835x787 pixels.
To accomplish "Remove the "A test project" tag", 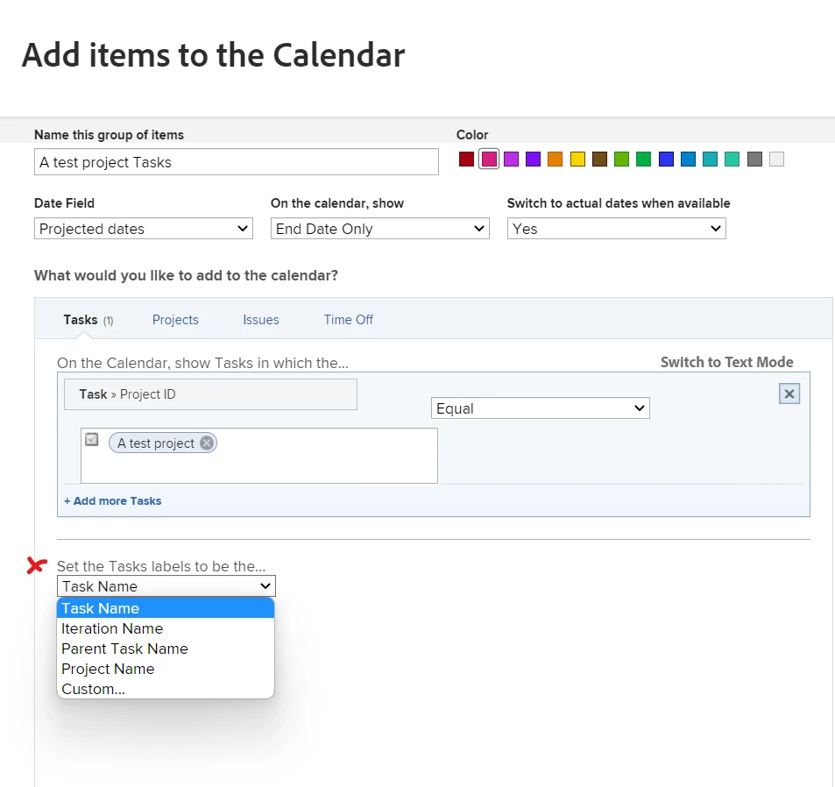I will pos(207,443).
